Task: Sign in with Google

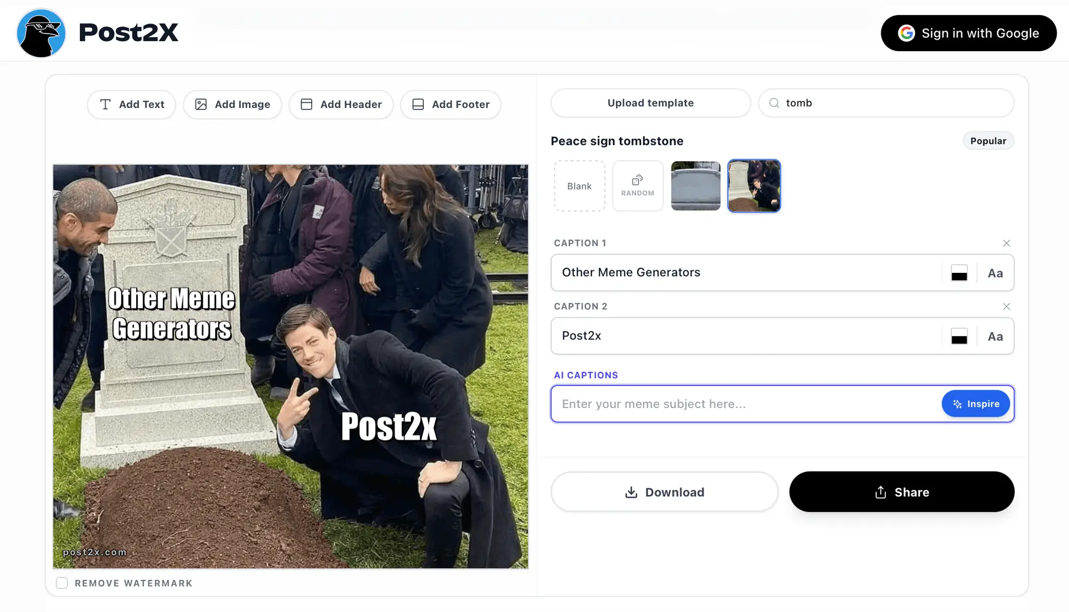Action: [x=968, y=33]
